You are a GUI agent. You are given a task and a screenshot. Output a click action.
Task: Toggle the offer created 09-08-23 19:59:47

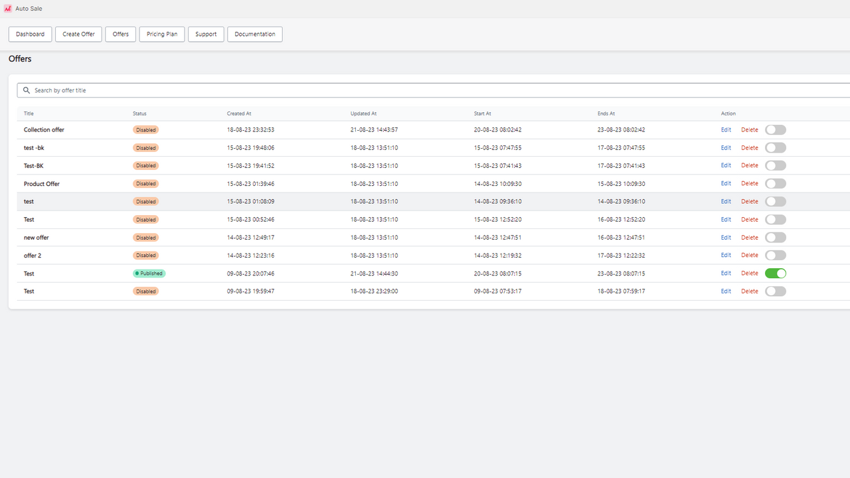(x=775, y=291)
